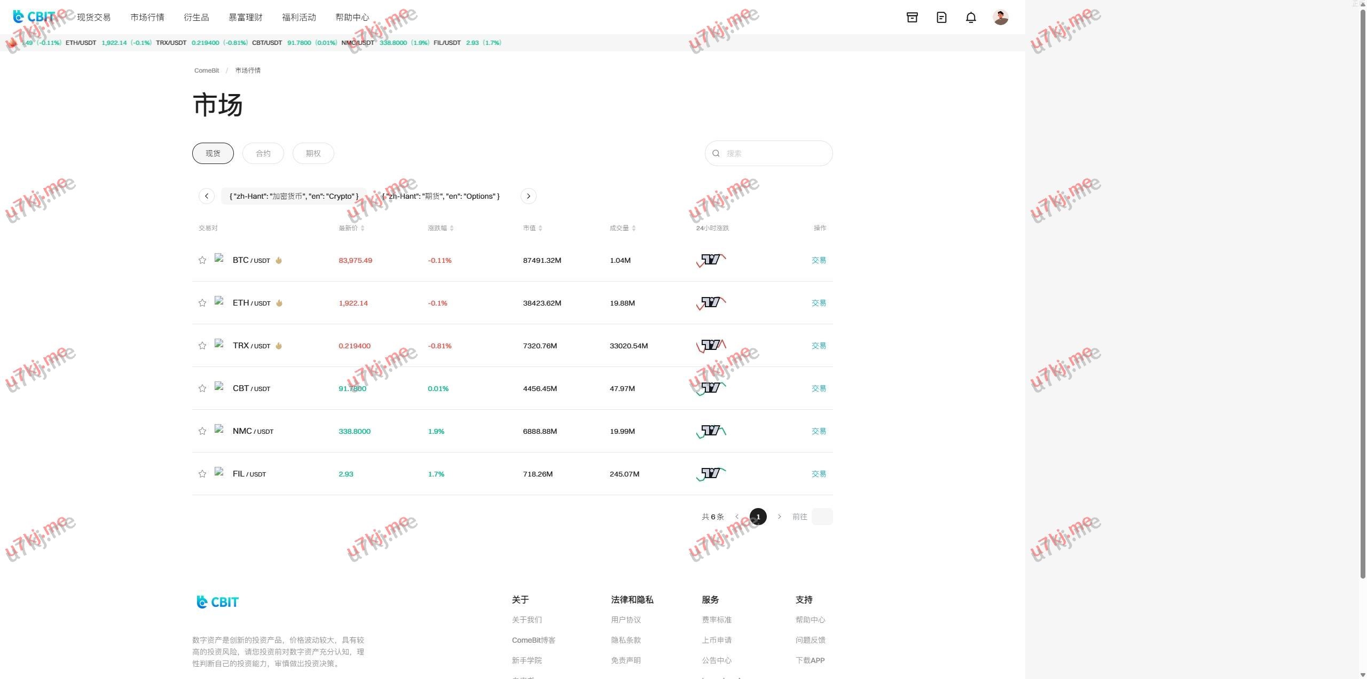Toggle the star for ETH/USDT
The height and width of the screenshot is (679, 1367).
tap(202, 303)
